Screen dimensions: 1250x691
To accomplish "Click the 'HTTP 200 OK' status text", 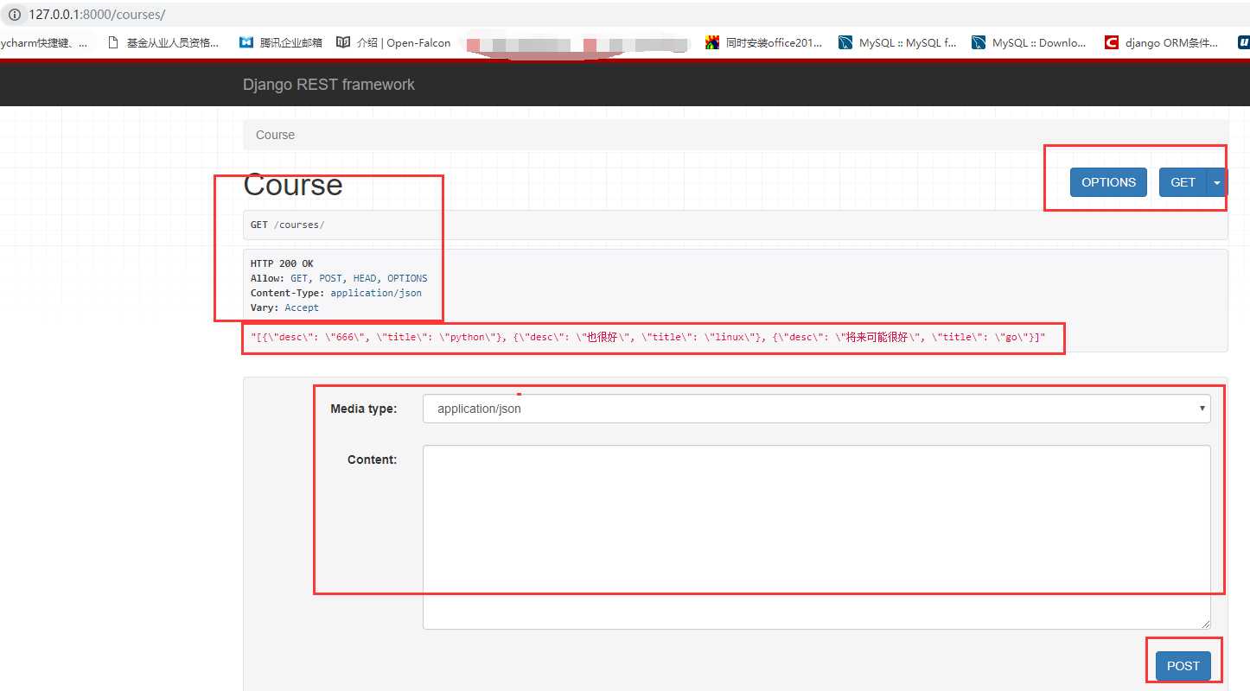I will (x=282, y=263).
